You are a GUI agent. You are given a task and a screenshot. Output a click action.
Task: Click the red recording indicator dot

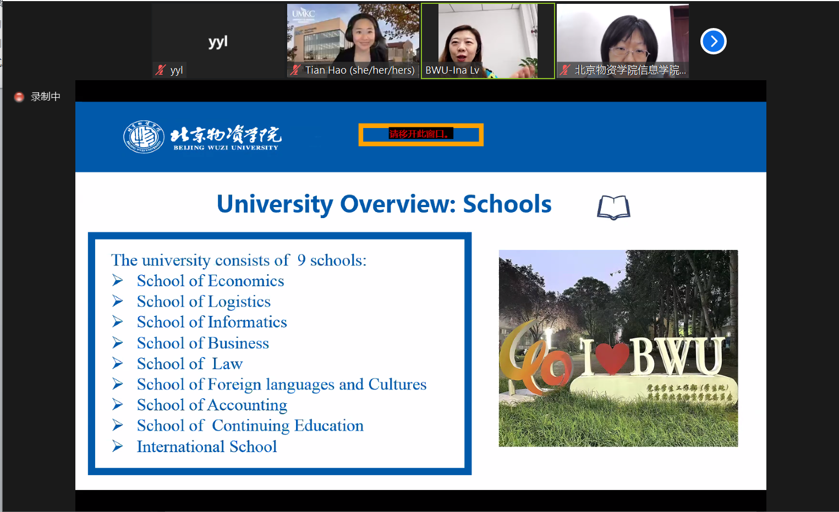(19, 97)
